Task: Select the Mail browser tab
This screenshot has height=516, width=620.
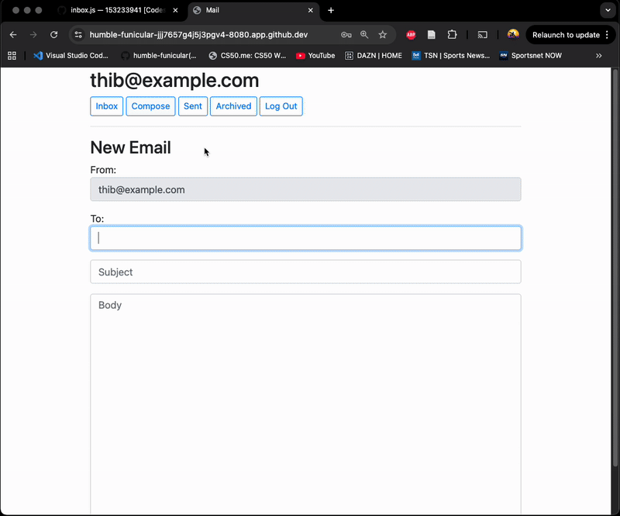Action: [x=248, y=11]
